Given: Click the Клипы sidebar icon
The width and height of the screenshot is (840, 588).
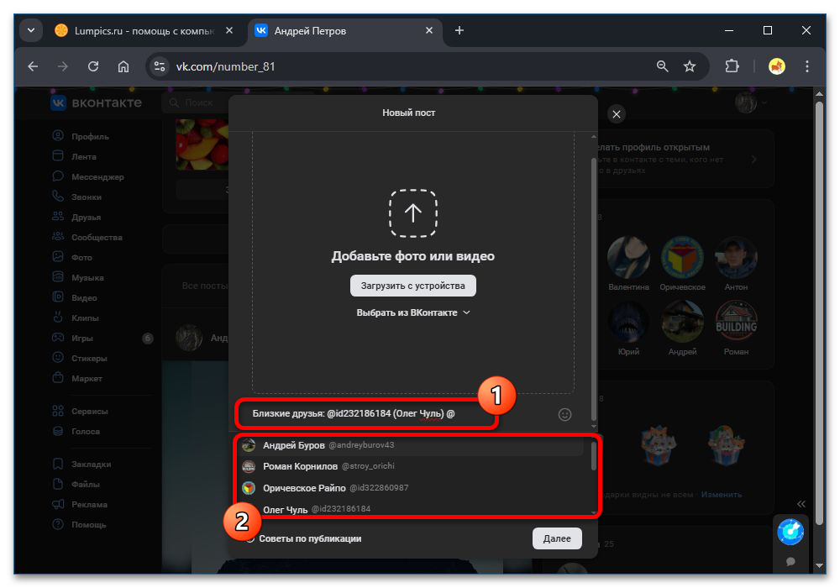Looking at the screenshot, I should 58,317.
